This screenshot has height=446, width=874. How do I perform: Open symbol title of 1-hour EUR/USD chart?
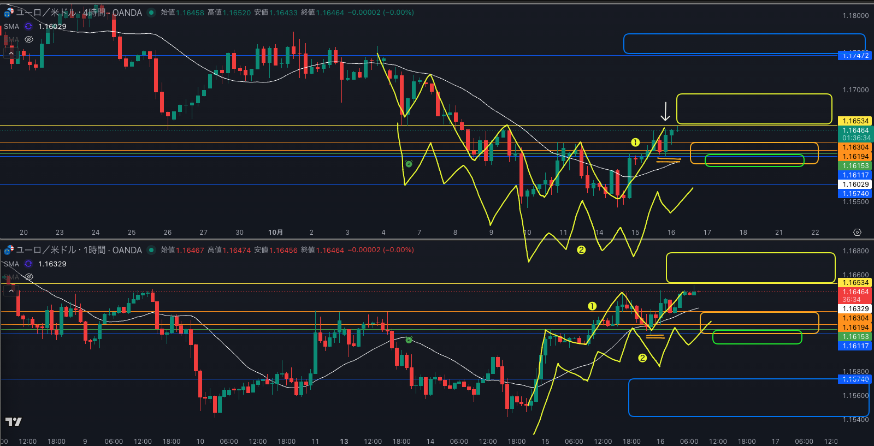coord(79,250)
